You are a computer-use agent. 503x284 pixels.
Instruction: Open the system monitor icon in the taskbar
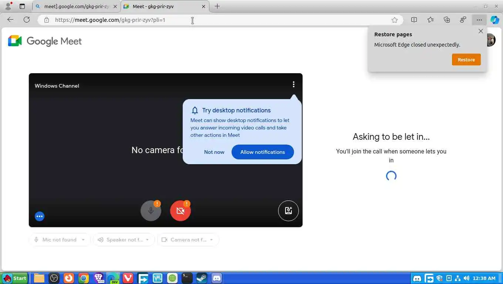[x=158, y=278]
